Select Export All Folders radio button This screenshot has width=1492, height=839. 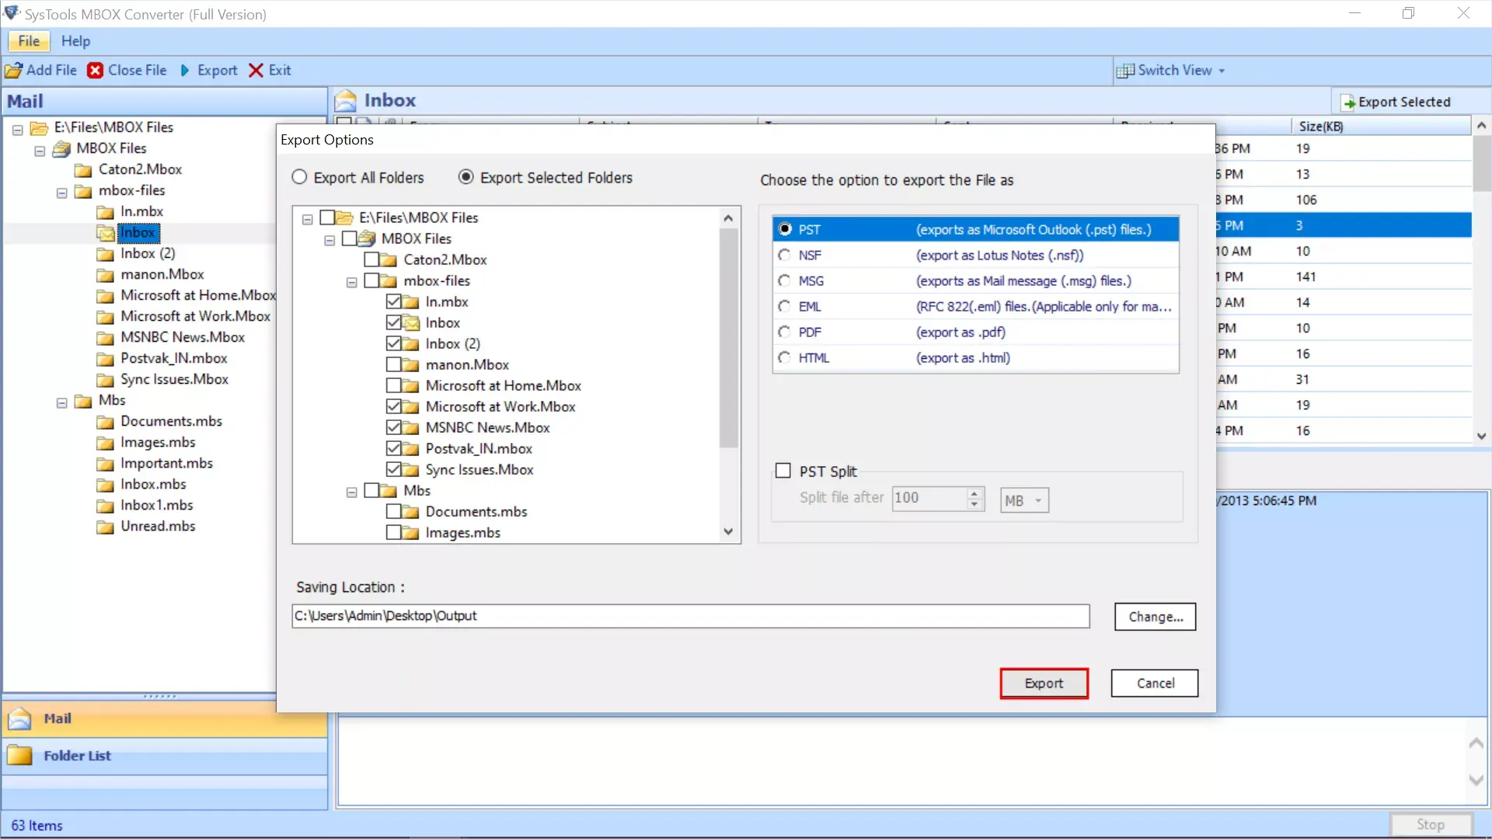300,176
